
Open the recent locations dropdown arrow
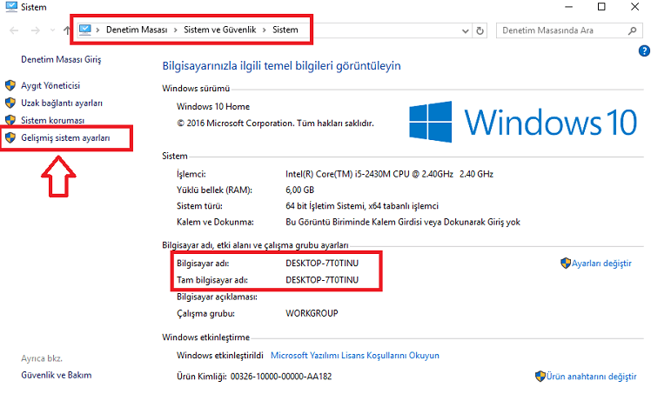point(52,30)
